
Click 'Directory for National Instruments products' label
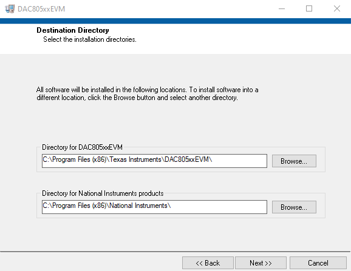pos(103,193)
